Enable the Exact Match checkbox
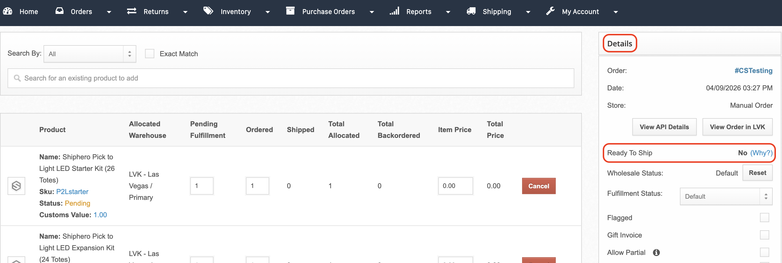 pos(149,54)
